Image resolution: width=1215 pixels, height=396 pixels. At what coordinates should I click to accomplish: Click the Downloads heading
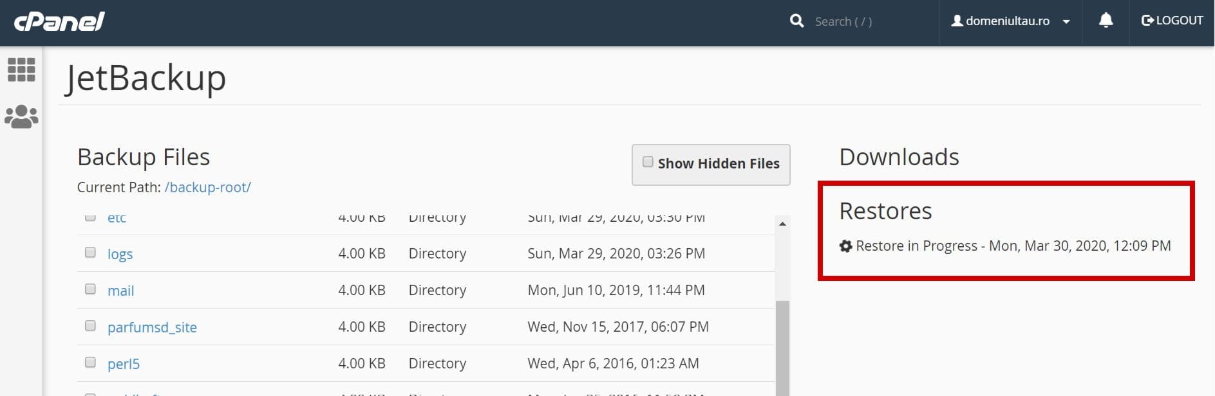pos(899,157)
